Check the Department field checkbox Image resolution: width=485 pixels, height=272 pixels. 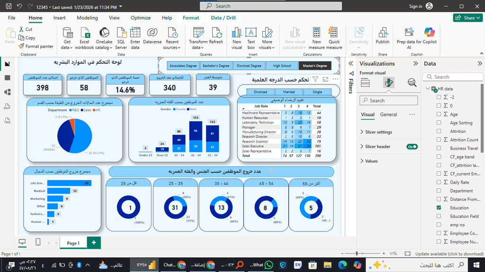pyautogui.click(x=439, y=191)
